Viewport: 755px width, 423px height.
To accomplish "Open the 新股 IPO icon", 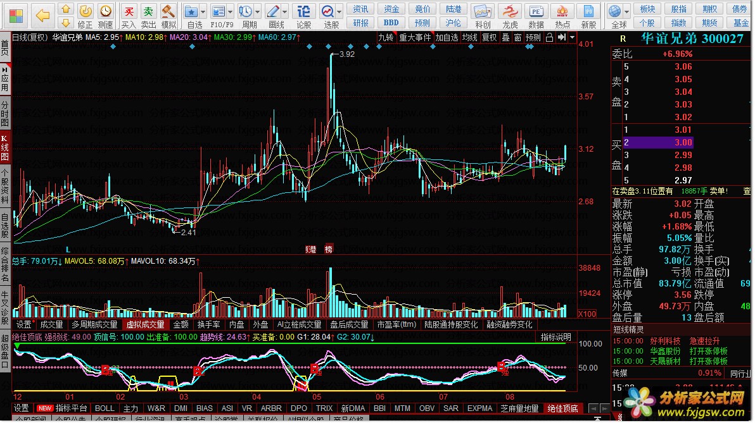I will coord(588,16).
